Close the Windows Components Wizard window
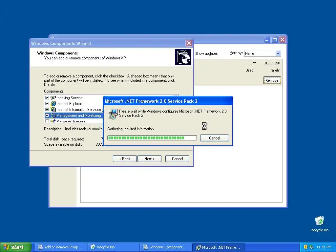This screenshot has height=252, width=336. tap(189, 43)
